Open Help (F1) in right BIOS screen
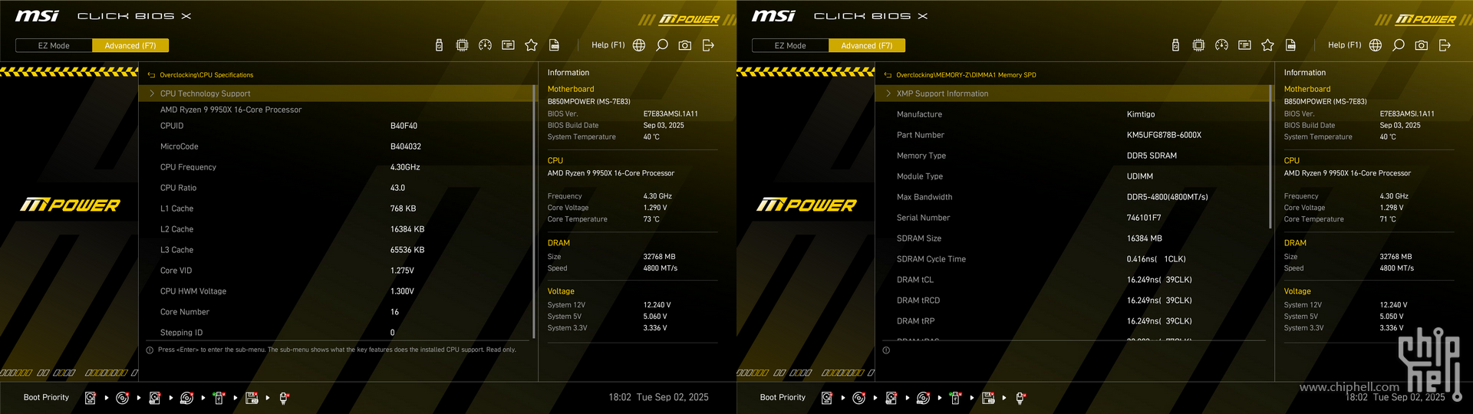Image resolution: width=1473 pixels, height=414 pixels. (x=1344, y=45)
